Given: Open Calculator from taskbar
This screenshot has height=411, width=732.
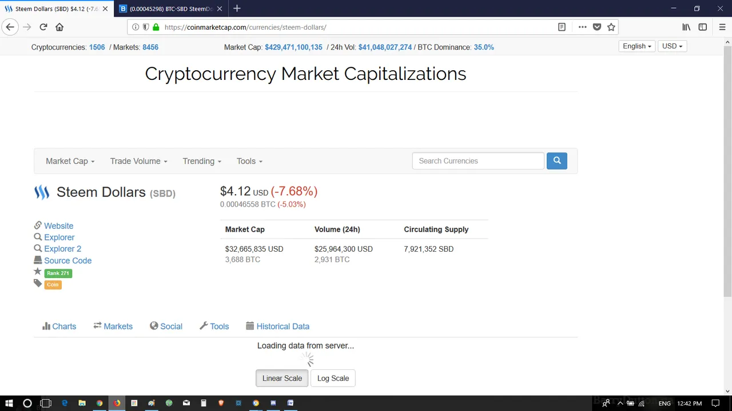Looking at the screenshot, I should (x=204, y=403).
